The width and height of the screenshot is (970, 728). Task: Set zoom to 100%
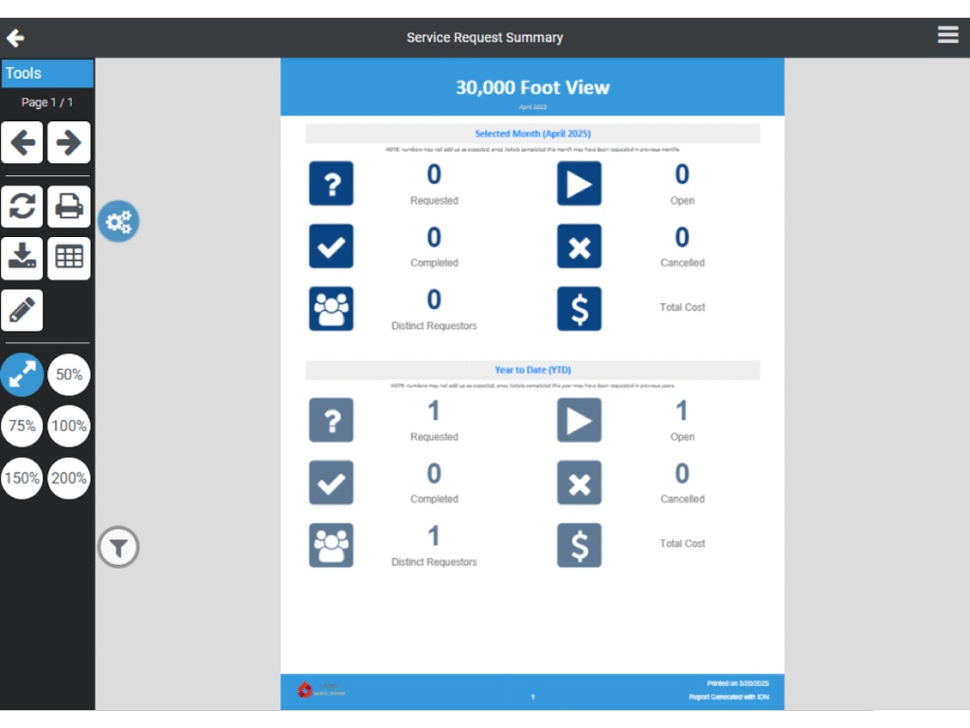click(x=69, y=427)
